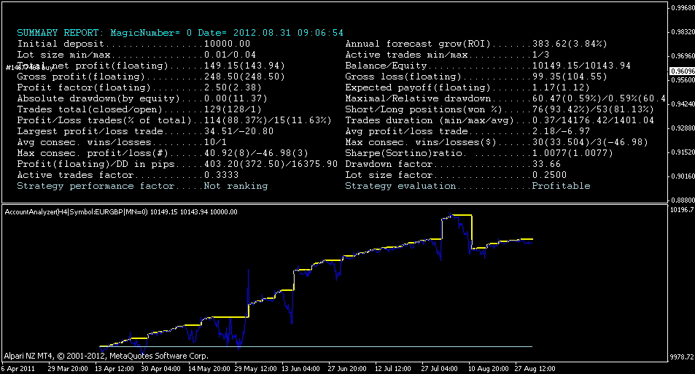Click the Expected payoff(floating) 1.17(1.12) row

coord(467,87)
